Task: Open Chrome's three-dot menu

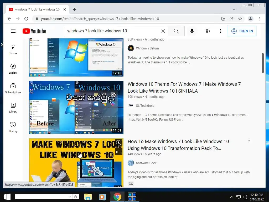Action: click(259, 19)
